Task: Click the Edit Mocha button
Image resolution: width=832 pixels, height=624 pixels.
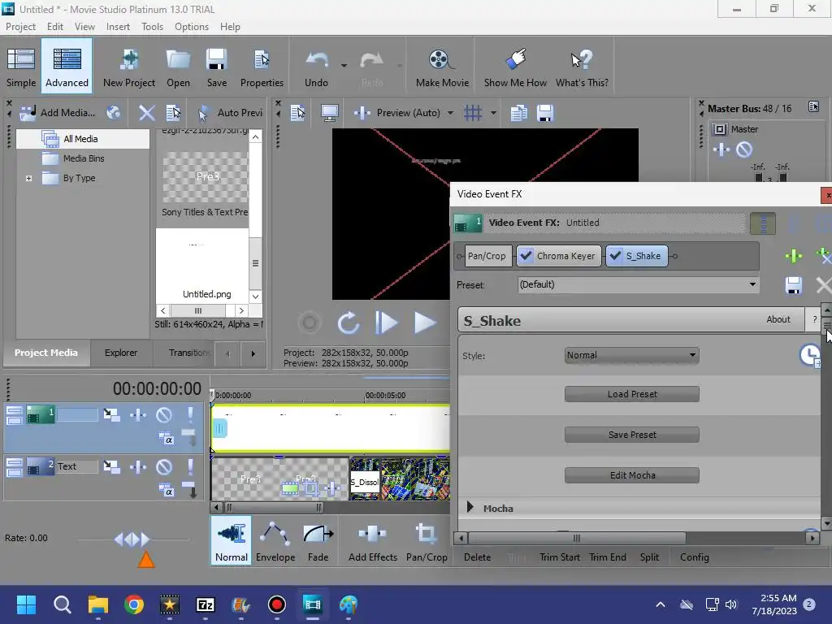Action: (631, 474)
